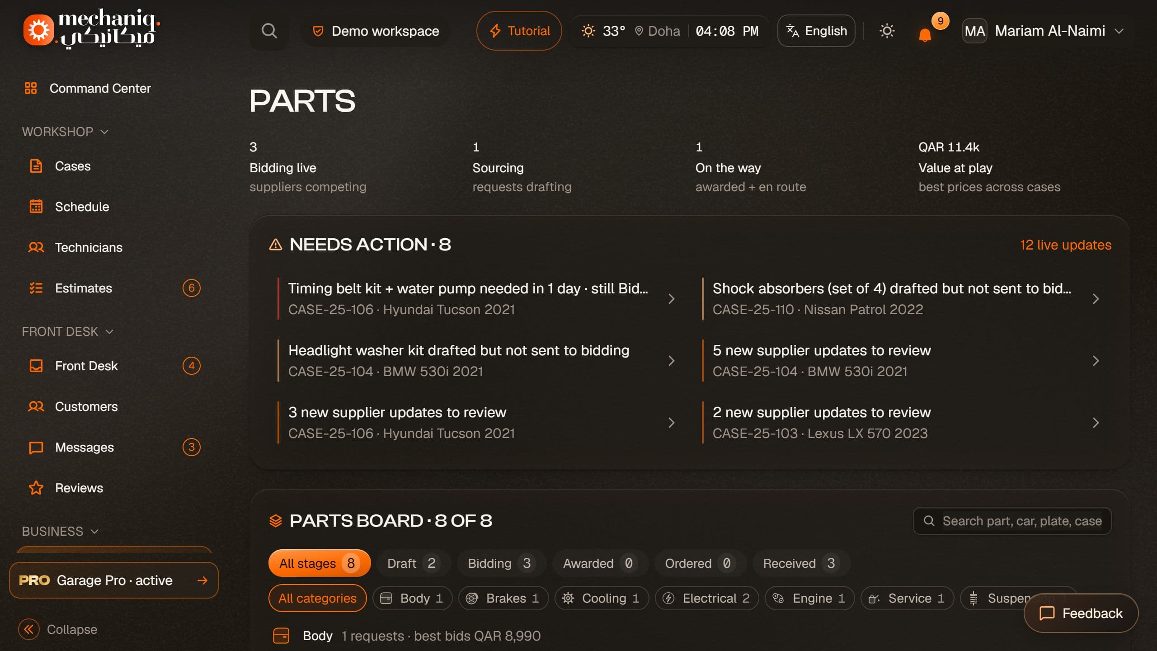The height and width of the screenshot is (651, 1157).
Task: Open English language selector
Action: coord(816,31)
